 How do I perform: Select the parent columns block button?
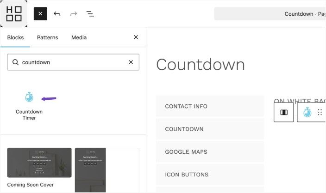click(284, 112)
